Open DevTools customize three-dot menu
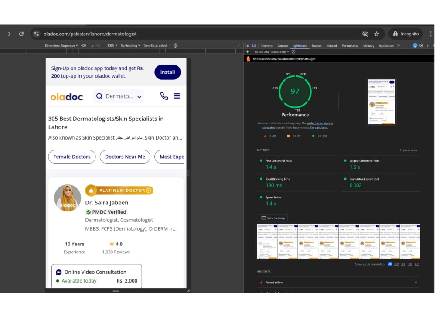The width and height of the screenshot is (436, 327). coord(428,46)
